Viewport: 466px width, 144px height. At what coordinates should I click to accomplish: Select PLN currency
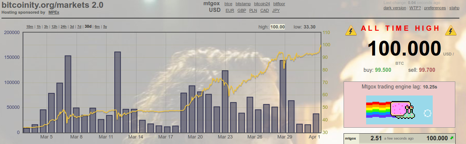point(253,10)
